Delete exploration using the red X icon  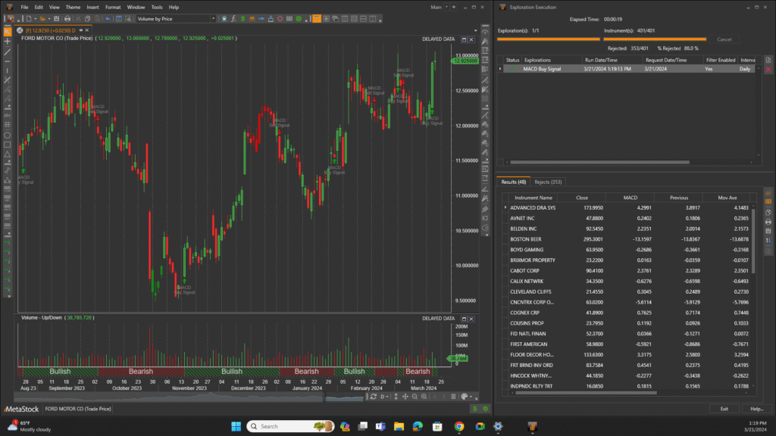[768, 70]
